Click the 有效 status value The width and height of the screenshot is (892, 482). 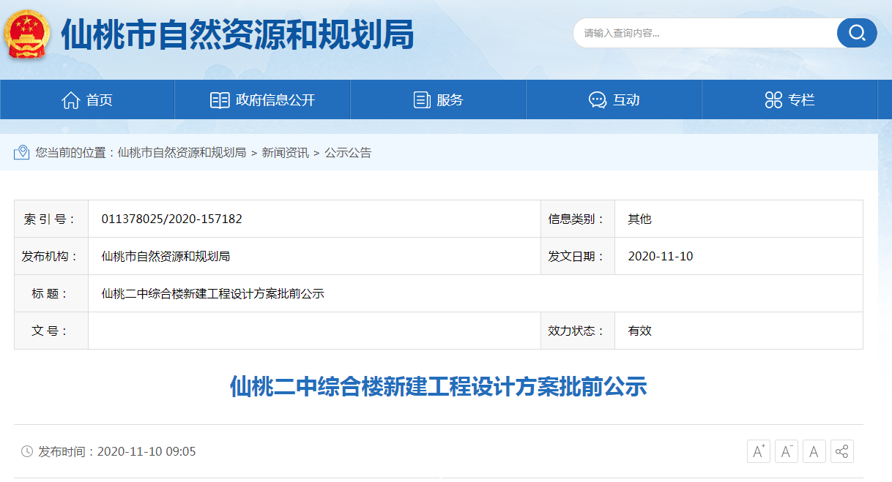[639, 331]
